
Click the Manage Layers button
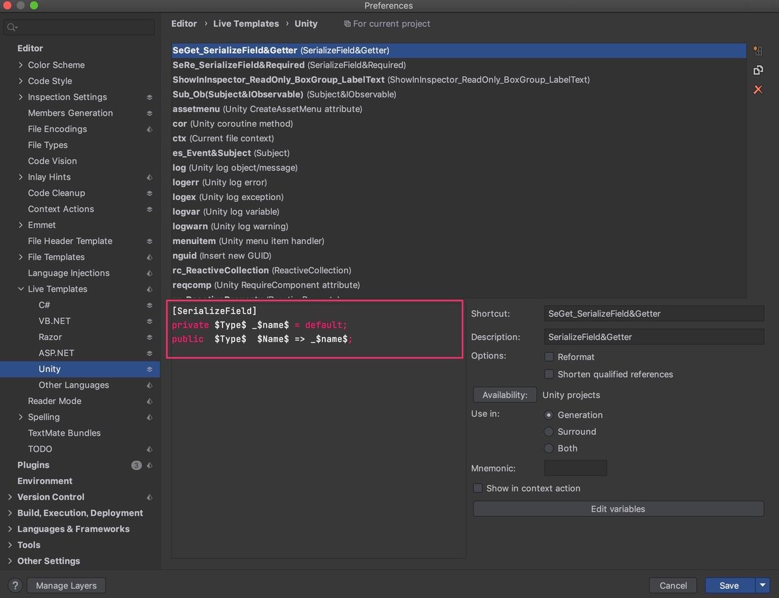66,586
